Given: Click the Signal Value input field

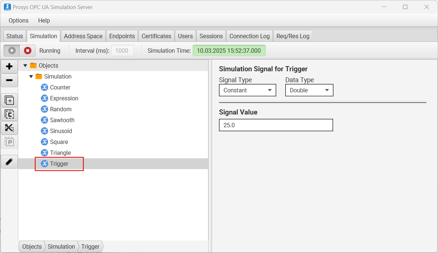Looking at the screenshot, I should click(276, 125).
